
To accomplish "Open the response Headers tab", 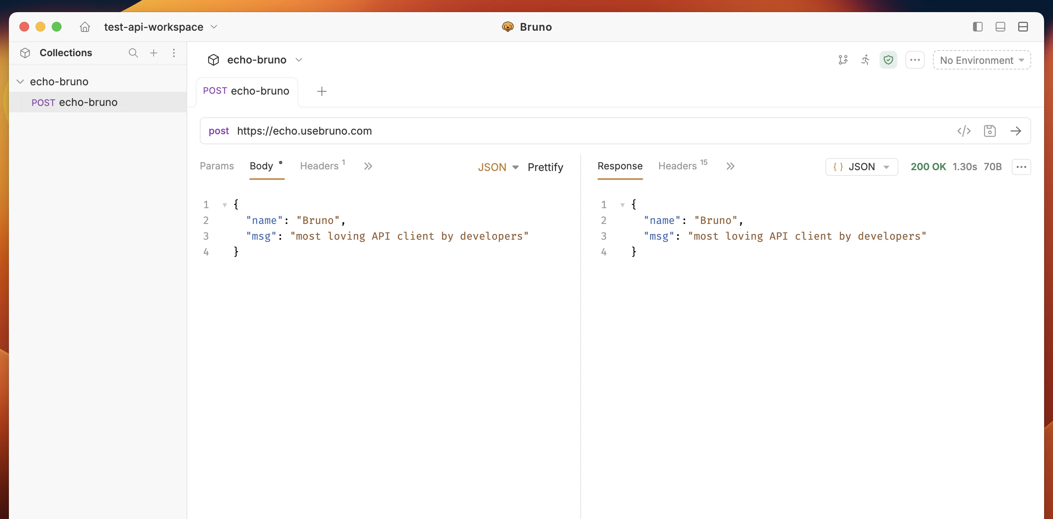I will (677, 166).
